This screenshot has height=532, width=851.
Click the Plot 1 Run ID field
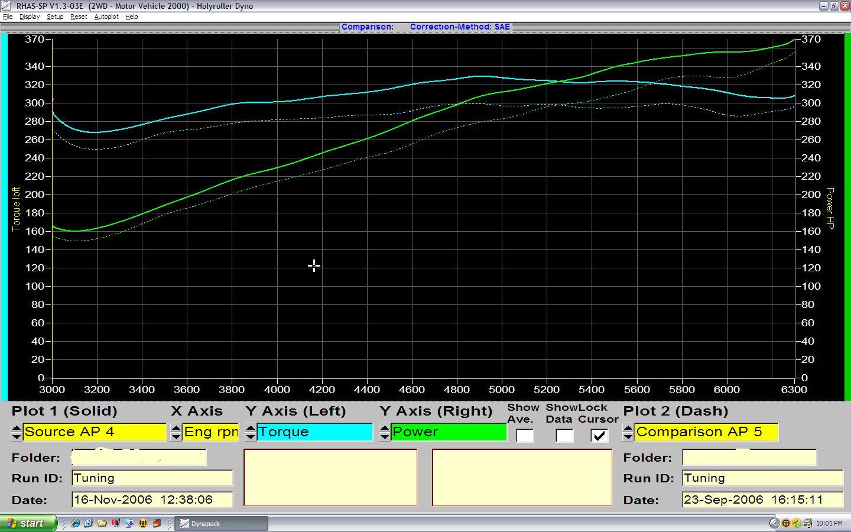click(152, 478)
